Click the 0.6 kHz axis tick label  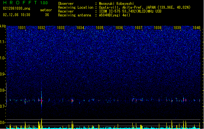tap(3, 123)
